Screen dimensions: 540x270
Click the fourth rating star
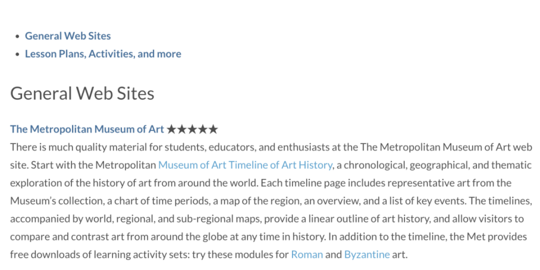click(x=202, y=129)
